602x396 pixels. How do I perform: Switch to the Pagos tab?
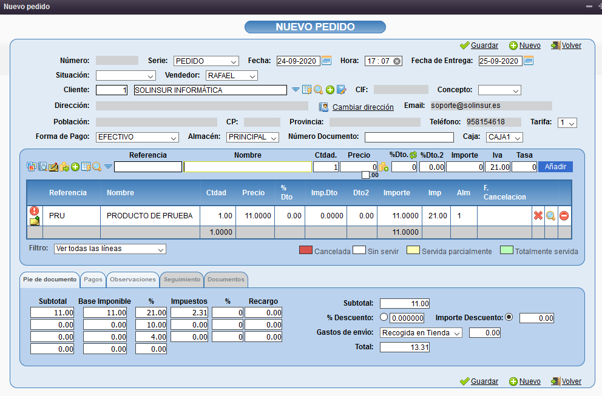click(93, 280)
